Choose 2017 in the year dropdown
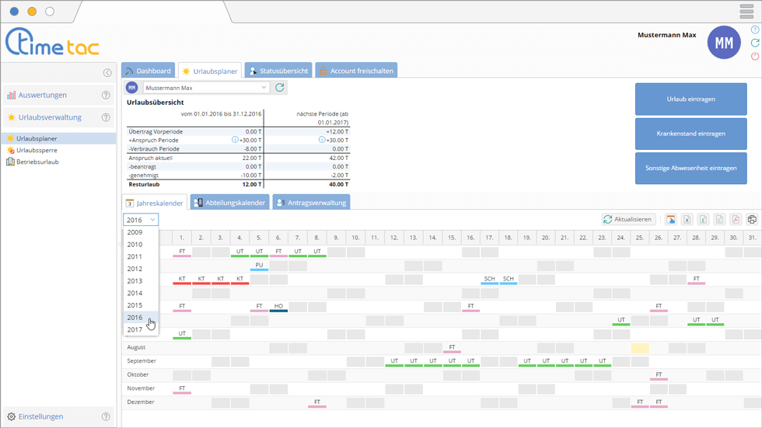762x428 pixels. click(135, 329)
